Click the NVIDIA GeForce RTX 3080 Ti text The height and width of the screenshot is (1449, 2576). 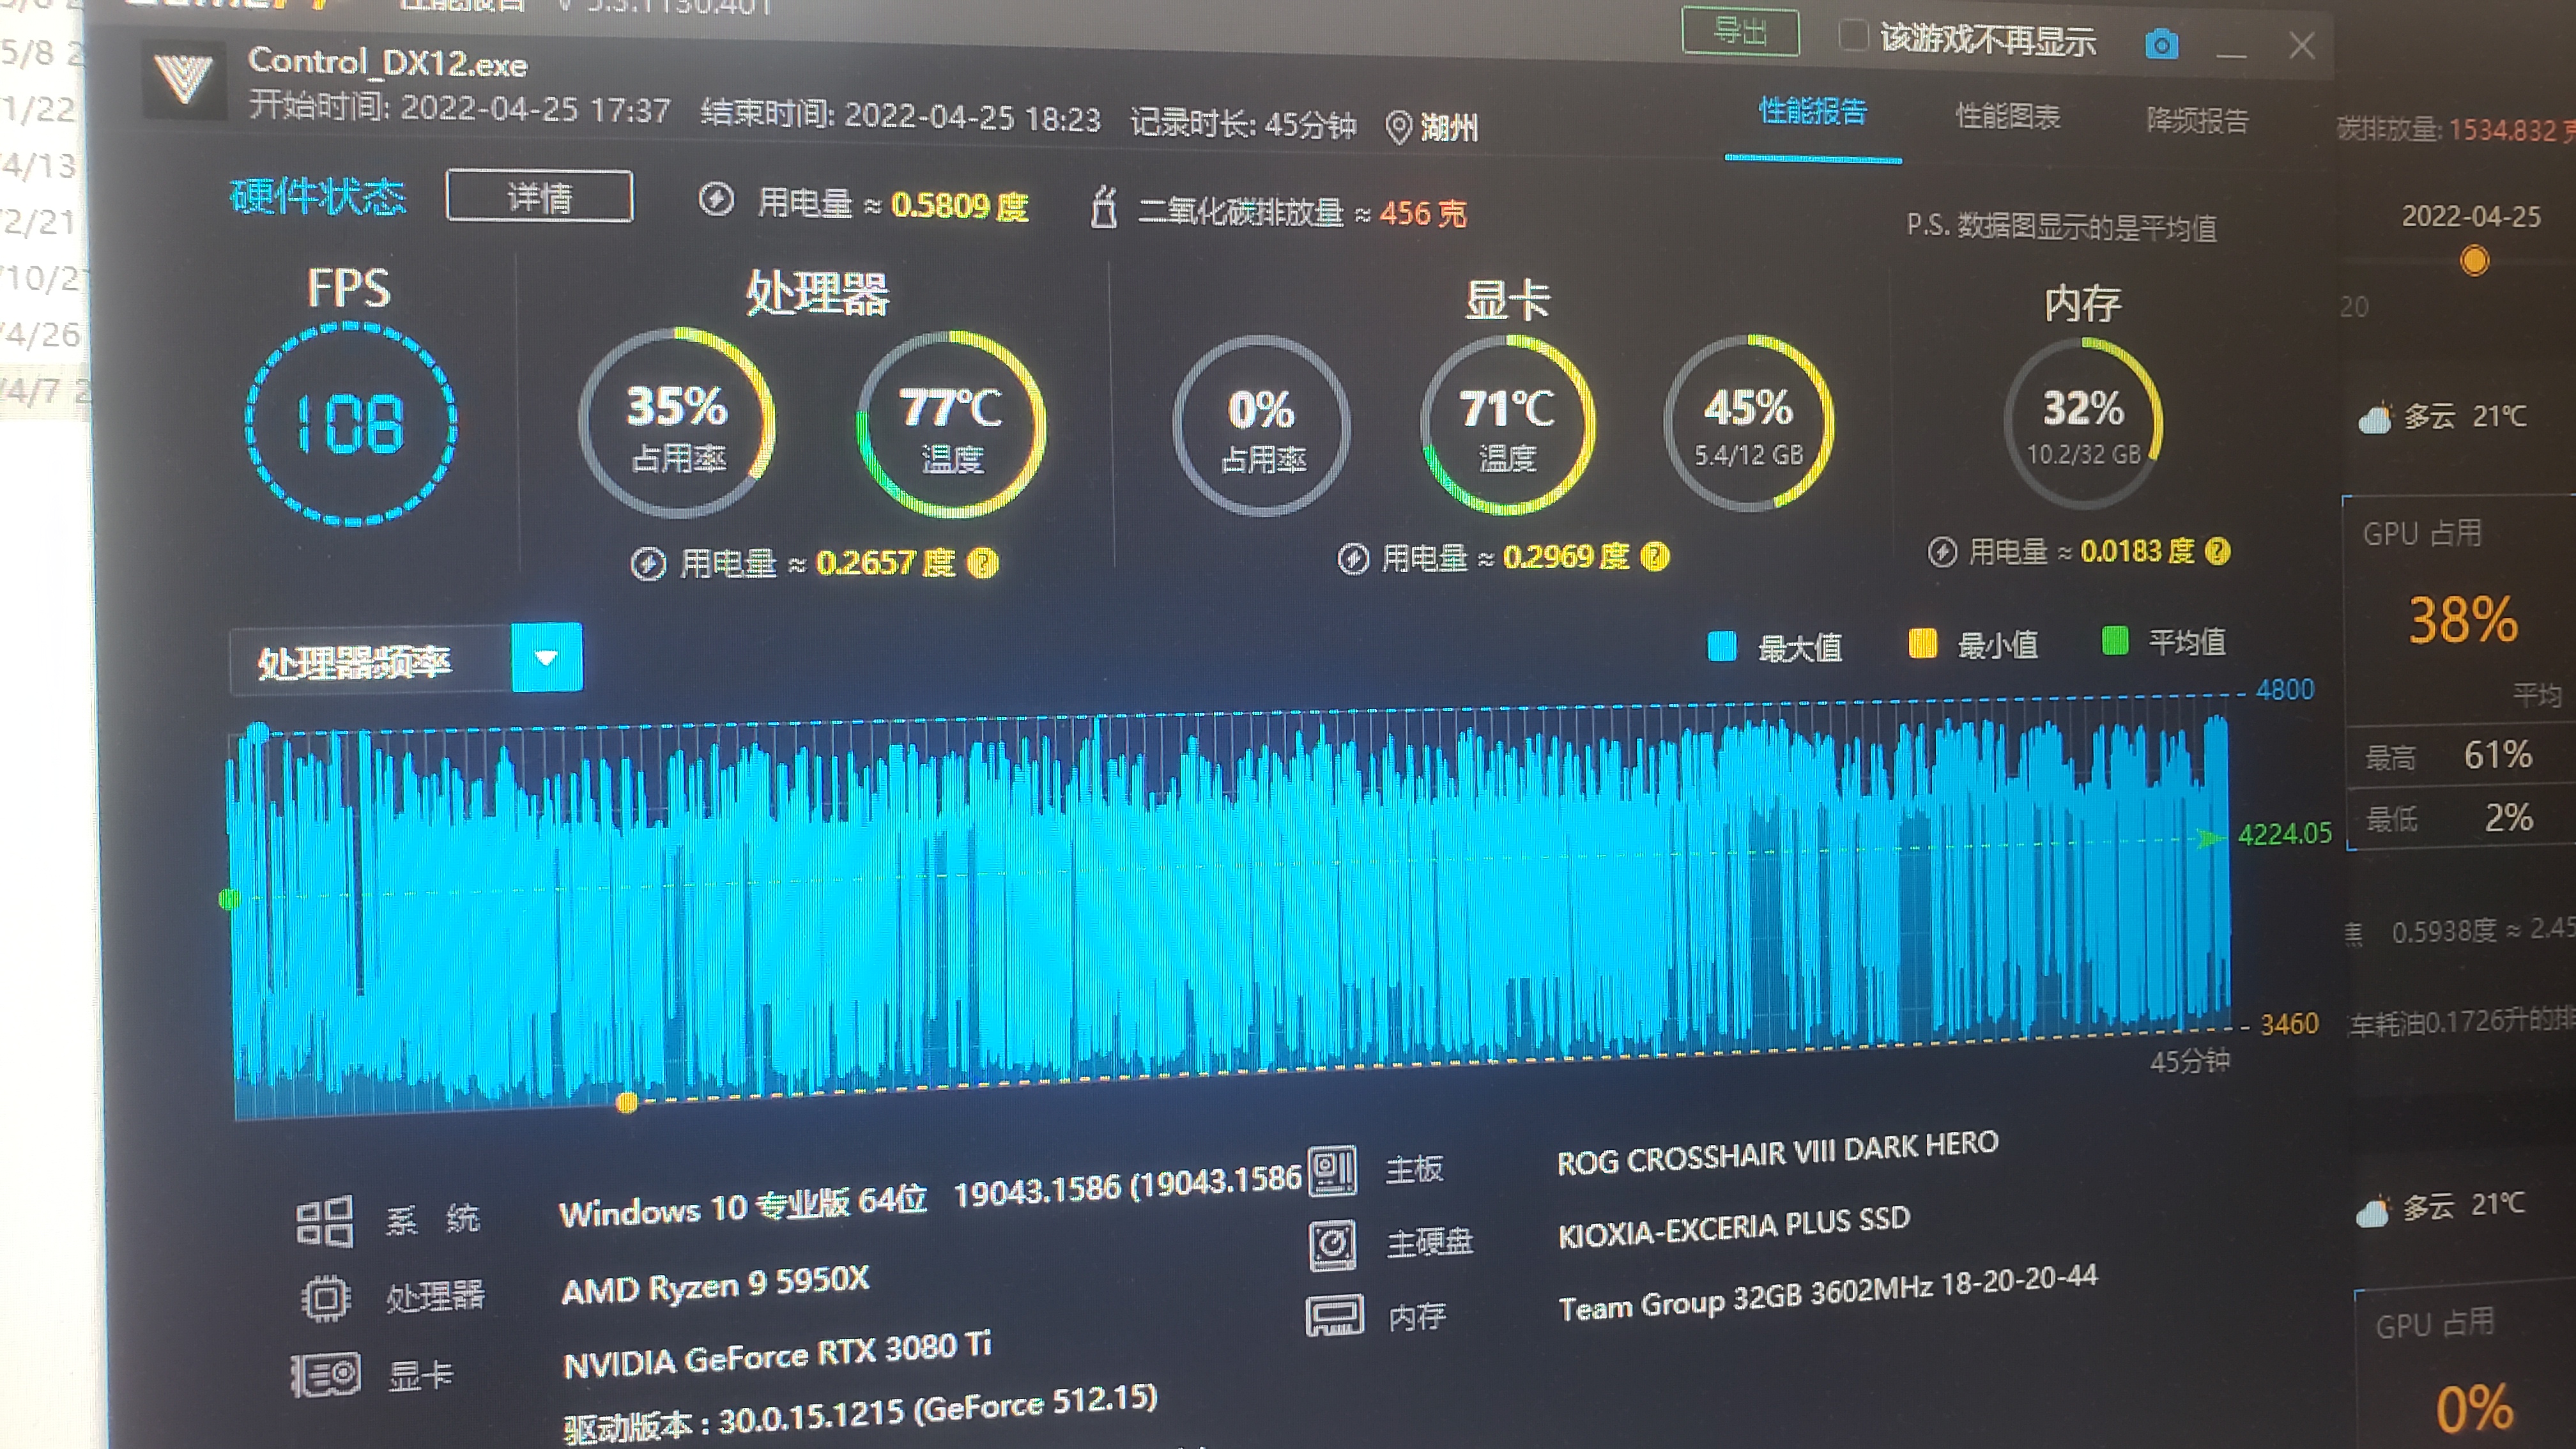click(x=777, y=1355)
